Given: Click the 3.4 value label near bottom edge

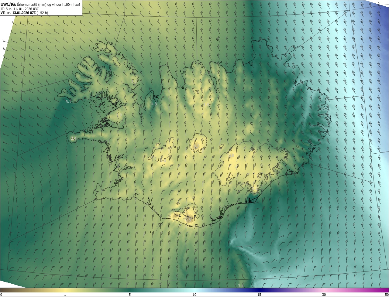Looking at the screenshot, I should 241,286.
